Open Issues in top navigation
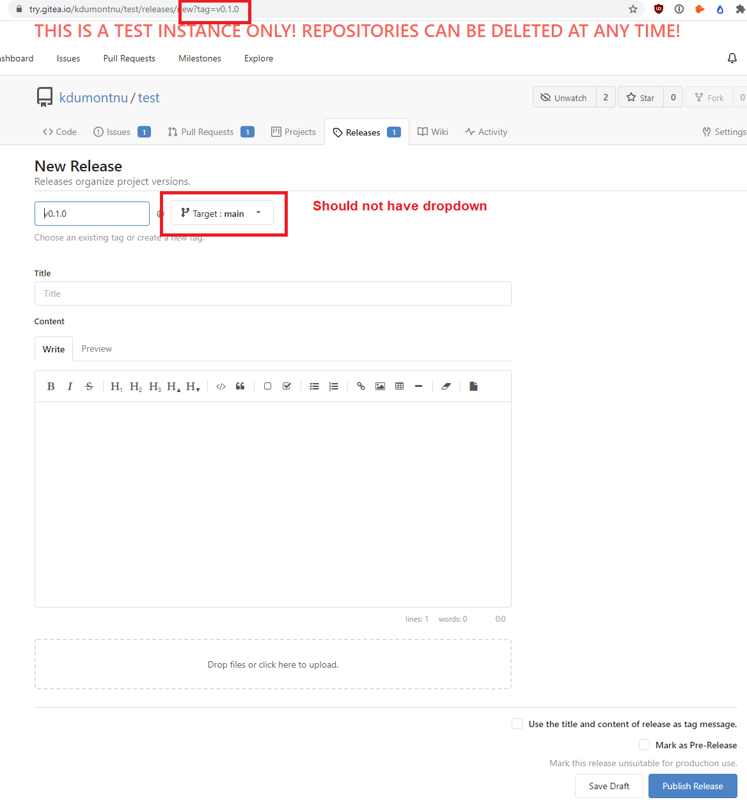 point(68,58)
